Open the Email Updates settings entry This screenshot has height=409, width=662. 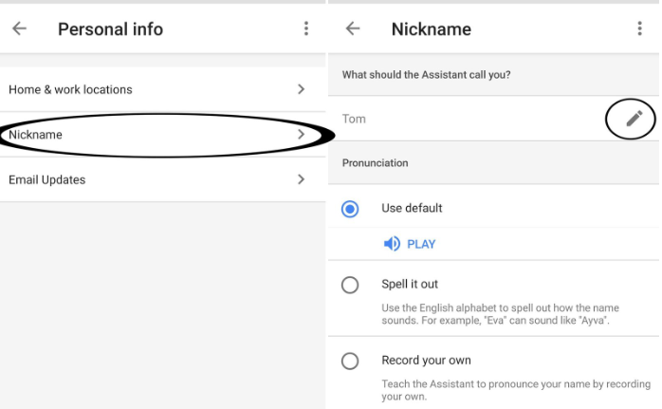pyautogui.click(x=47, y=179)
